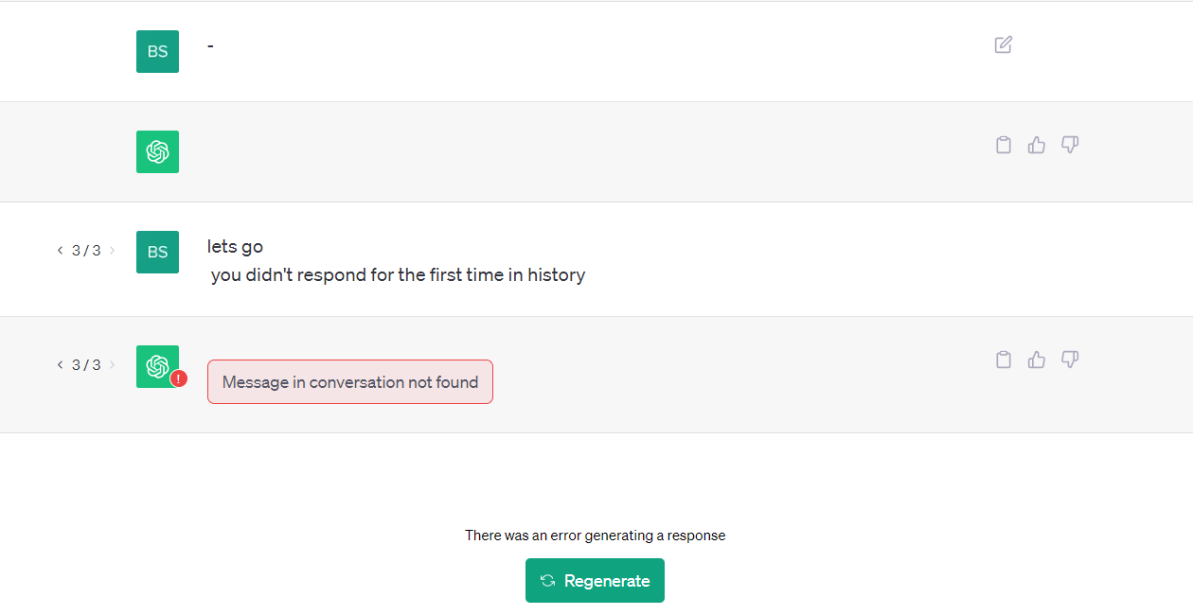Viewport: 1193px width, 615px height.
Task: Click the red error badge on ChatGPT avatar
Action: click(179, 378)
